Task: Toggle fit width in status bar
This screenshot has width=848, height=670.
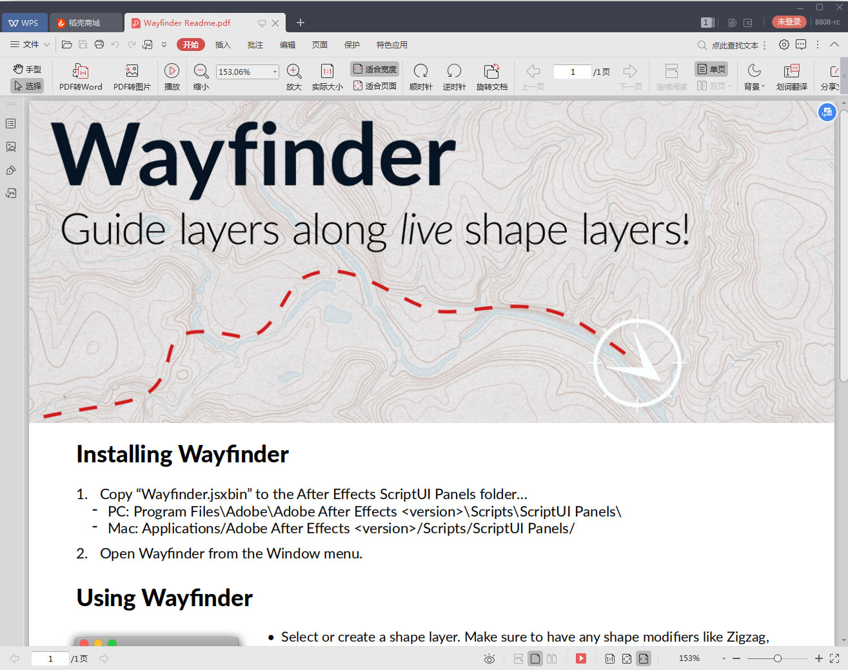Action: point(643,658)
